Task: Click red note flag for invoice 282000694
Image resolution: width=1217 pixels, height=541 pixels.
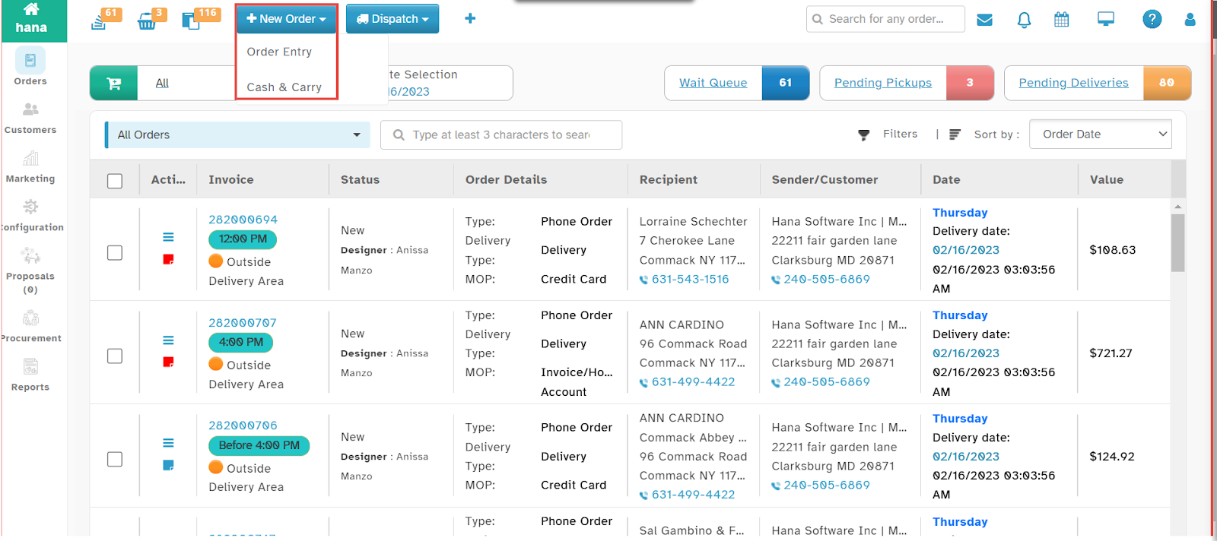Action: point(168,259)
